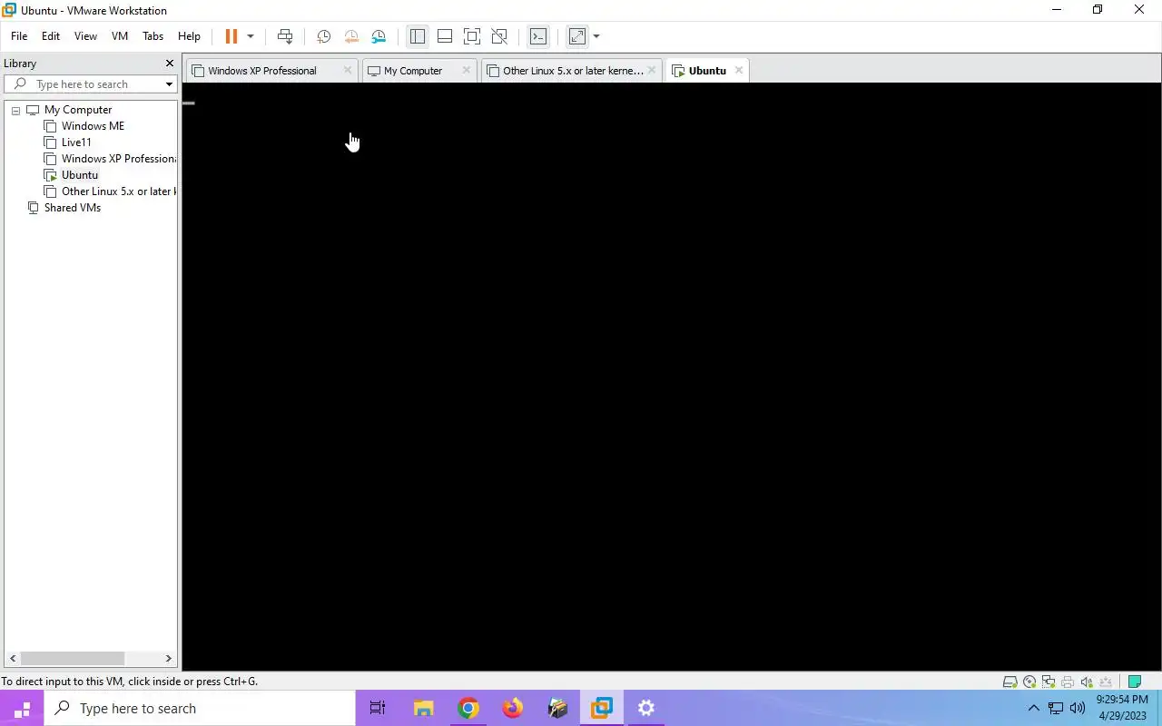Select Shared VMs in the library
Viewport: 1162px width, 726px height.
pos(73,208)
